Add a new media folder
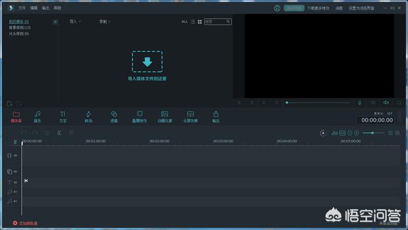408x230 pixels. coord(10,104)
